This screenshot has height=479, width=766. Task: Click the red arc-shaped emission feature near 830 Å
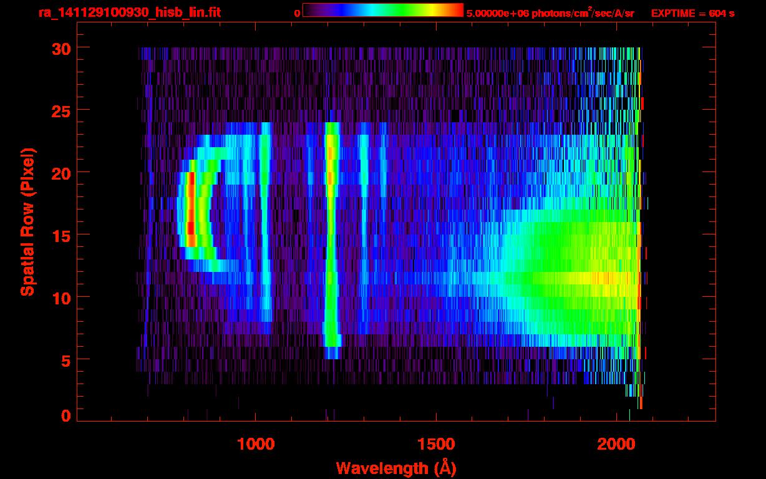click(x=191, y=209)
